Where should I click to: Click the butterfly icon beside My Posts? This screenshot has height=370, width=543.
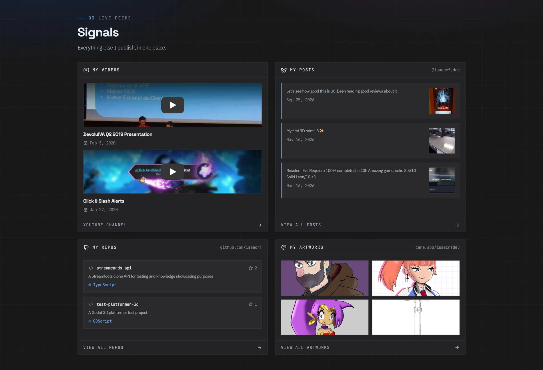284,70
